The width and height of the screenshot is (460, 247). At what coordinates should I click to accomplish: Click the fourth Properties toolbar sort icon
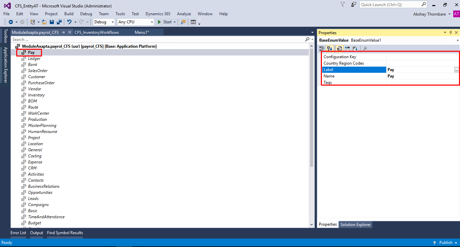pyautogui.click(x=347, y=48)
